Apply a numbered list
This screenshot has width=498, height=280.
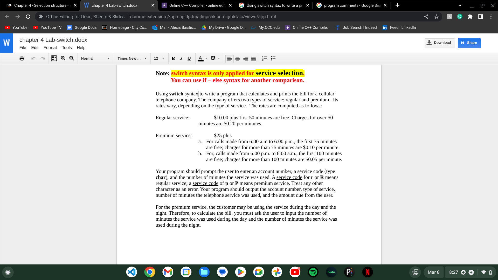264,58
